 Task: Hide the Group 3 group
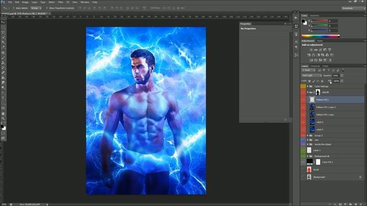pos(303,136)
